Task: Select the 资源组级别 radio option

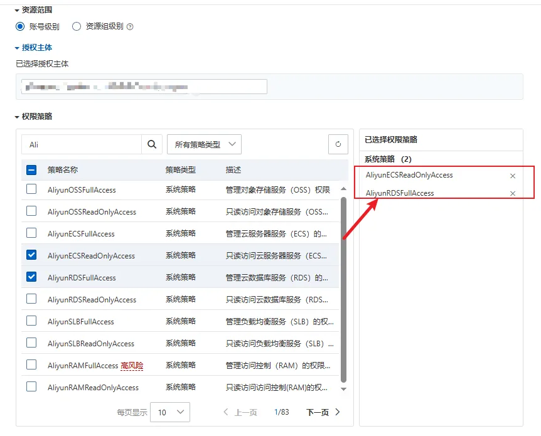Action: coord(76,26)
